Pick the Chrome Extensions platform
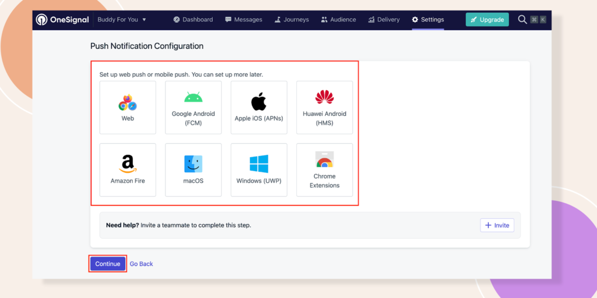This screenshot has height=298, width=597. tap(324, 170)
